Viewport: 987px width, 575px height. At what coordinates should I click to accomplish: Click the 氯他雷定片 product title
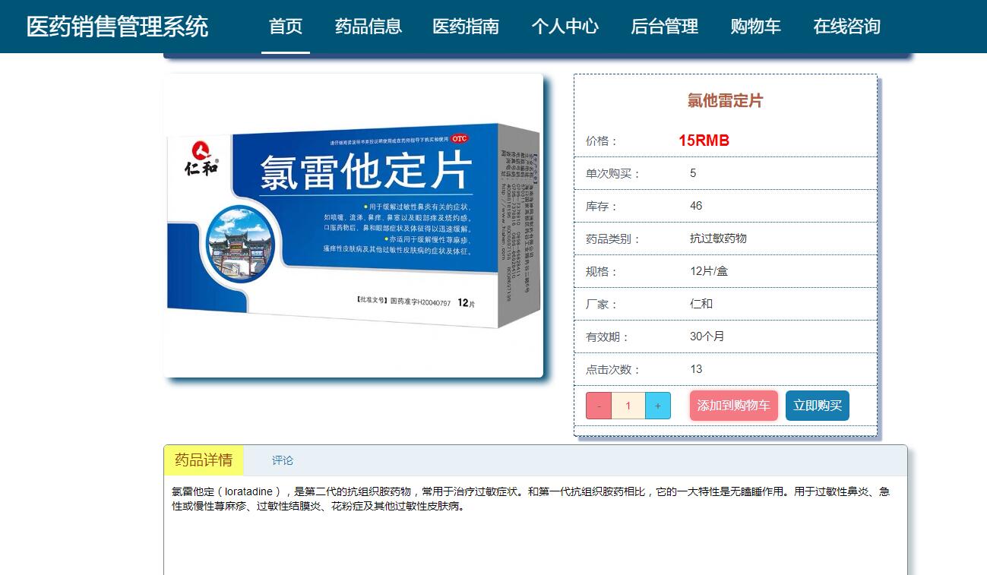coord(725,100)
